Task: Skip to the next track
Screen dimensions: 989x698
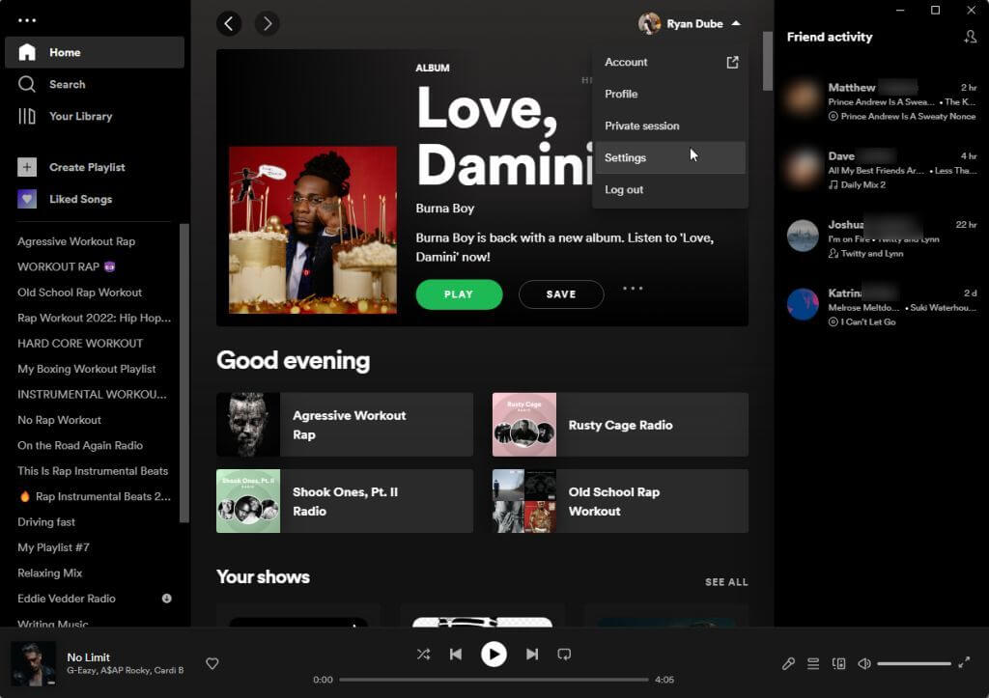Action: click(x=532, y=655)
